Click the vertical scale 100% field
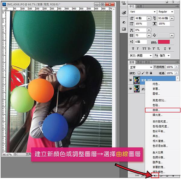 (x=141, y=24)
